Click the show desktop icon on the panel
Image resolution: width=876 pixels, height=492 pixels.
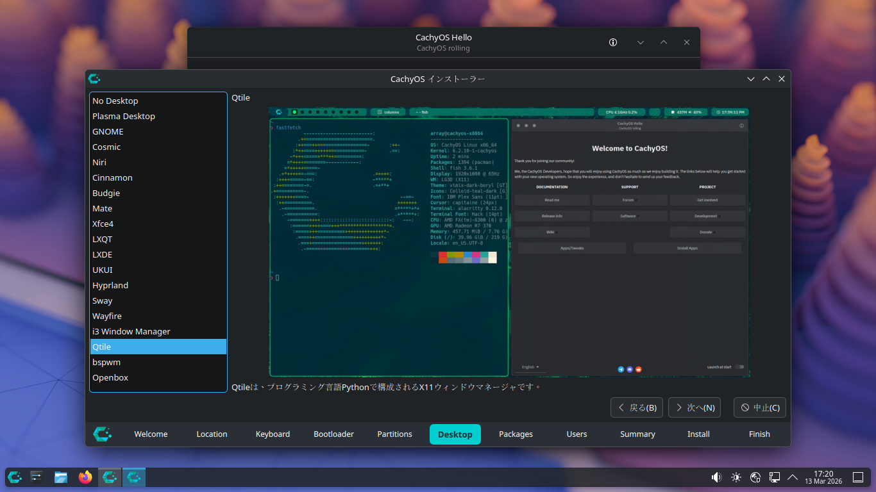[x=858, y=477]
